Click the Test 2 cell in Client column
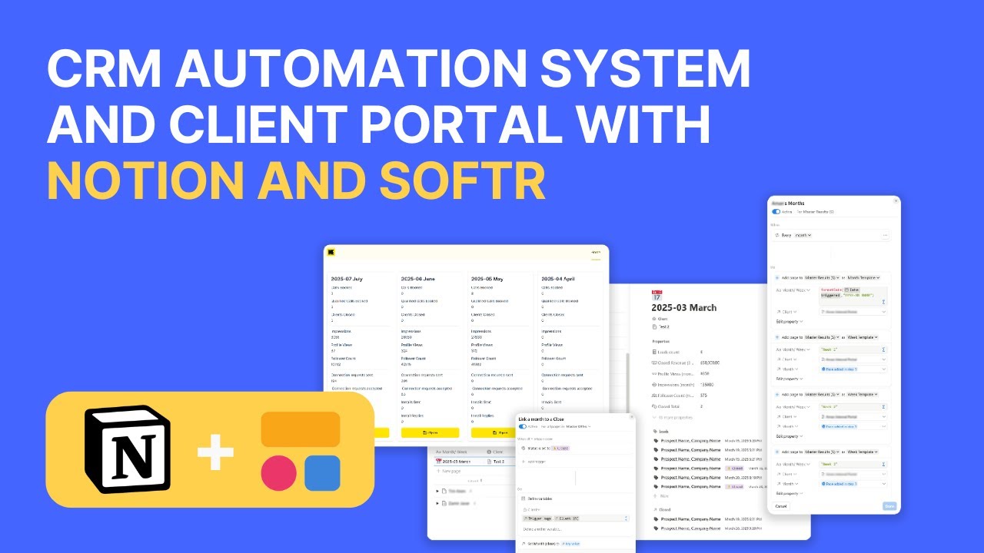Viewport: 984px width, 553px height. [x=497, y=462]
